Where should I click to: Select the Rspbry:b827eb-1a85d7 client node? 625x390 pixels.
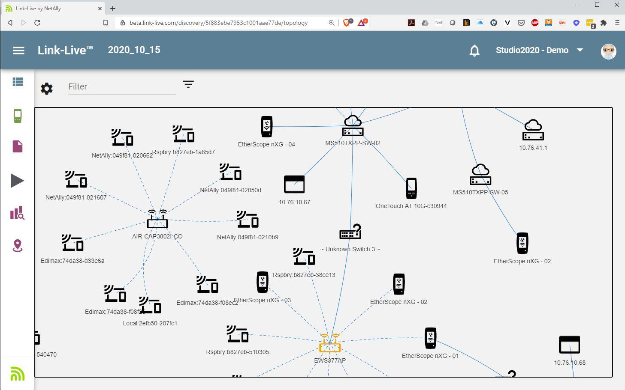coord(184,134)
